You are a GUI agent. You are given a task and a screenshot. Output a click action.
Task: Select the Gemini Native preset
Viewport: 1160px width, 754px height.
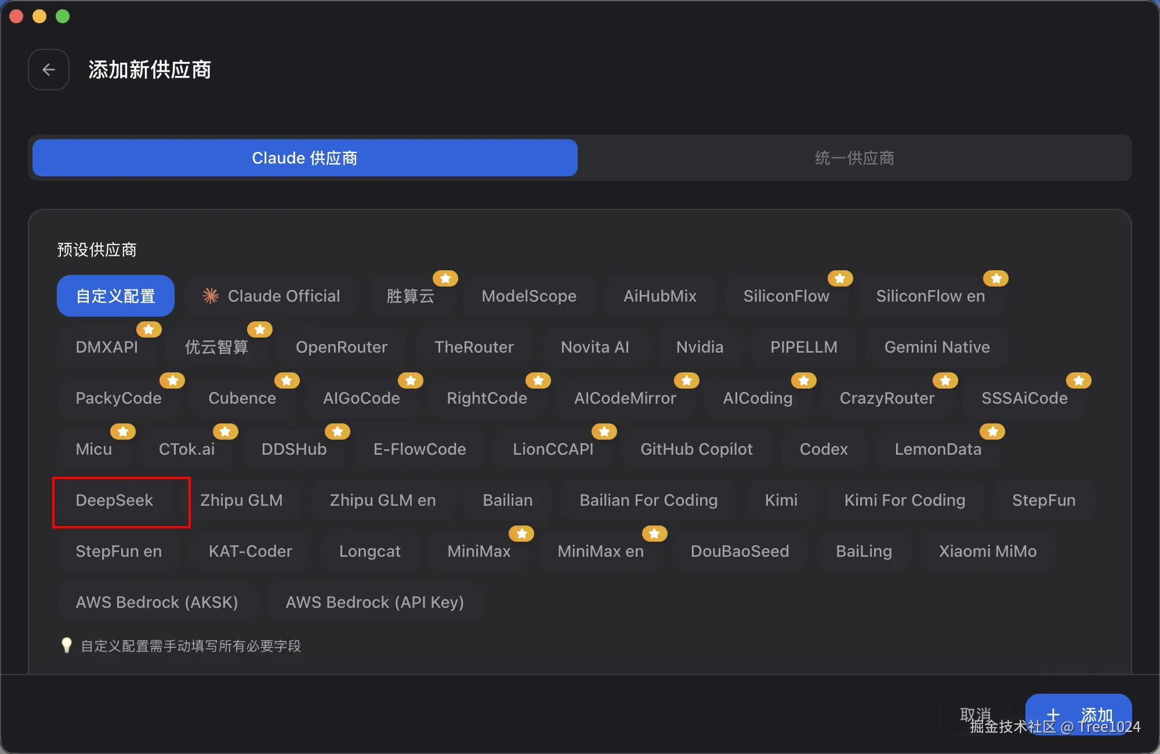(x=937, y=347)
